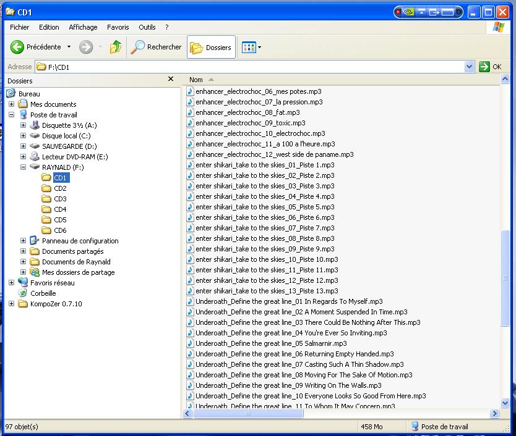The image size is (516, 436).
Task: Sort files by Nom column header
Action: [x=196, y=80]
